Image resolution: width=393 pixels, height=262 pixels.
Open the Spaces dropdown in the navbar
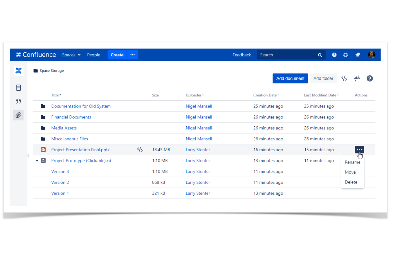[71, 55]
